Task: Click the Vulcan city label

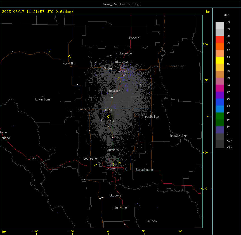Action: [152, 221]
